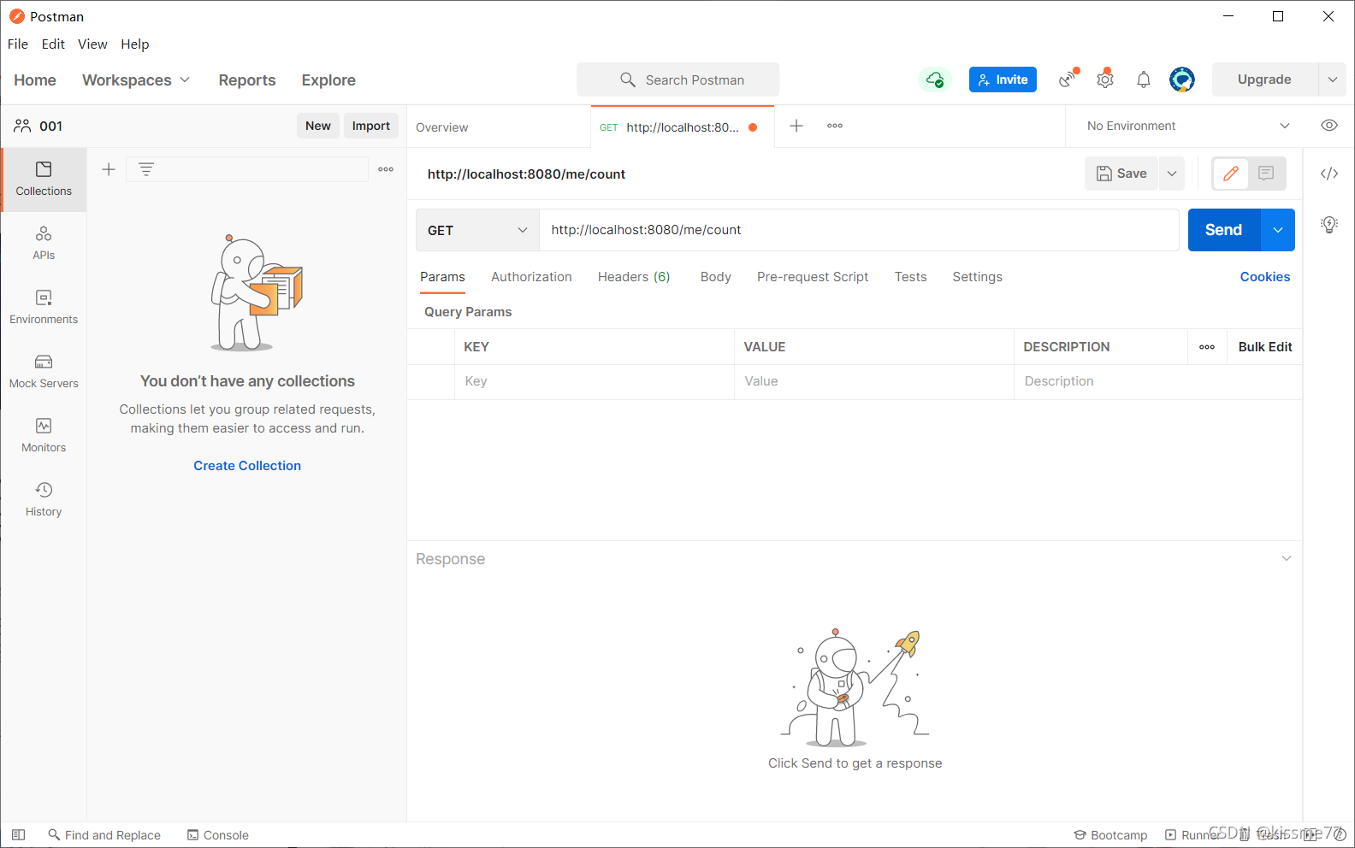Open the user avatar menu
This screenshot has width=1355, height=848.
pos(1182,79)
